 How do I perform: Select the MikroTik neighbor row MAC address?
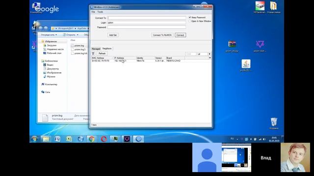[101, 61]
